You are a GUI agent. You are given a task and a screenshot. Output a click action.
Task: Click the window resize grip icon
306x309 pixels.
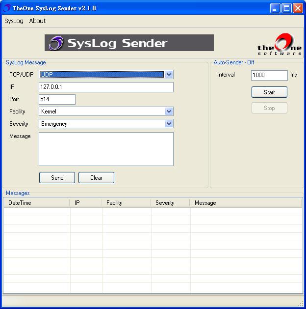click(x=301, y=304)
